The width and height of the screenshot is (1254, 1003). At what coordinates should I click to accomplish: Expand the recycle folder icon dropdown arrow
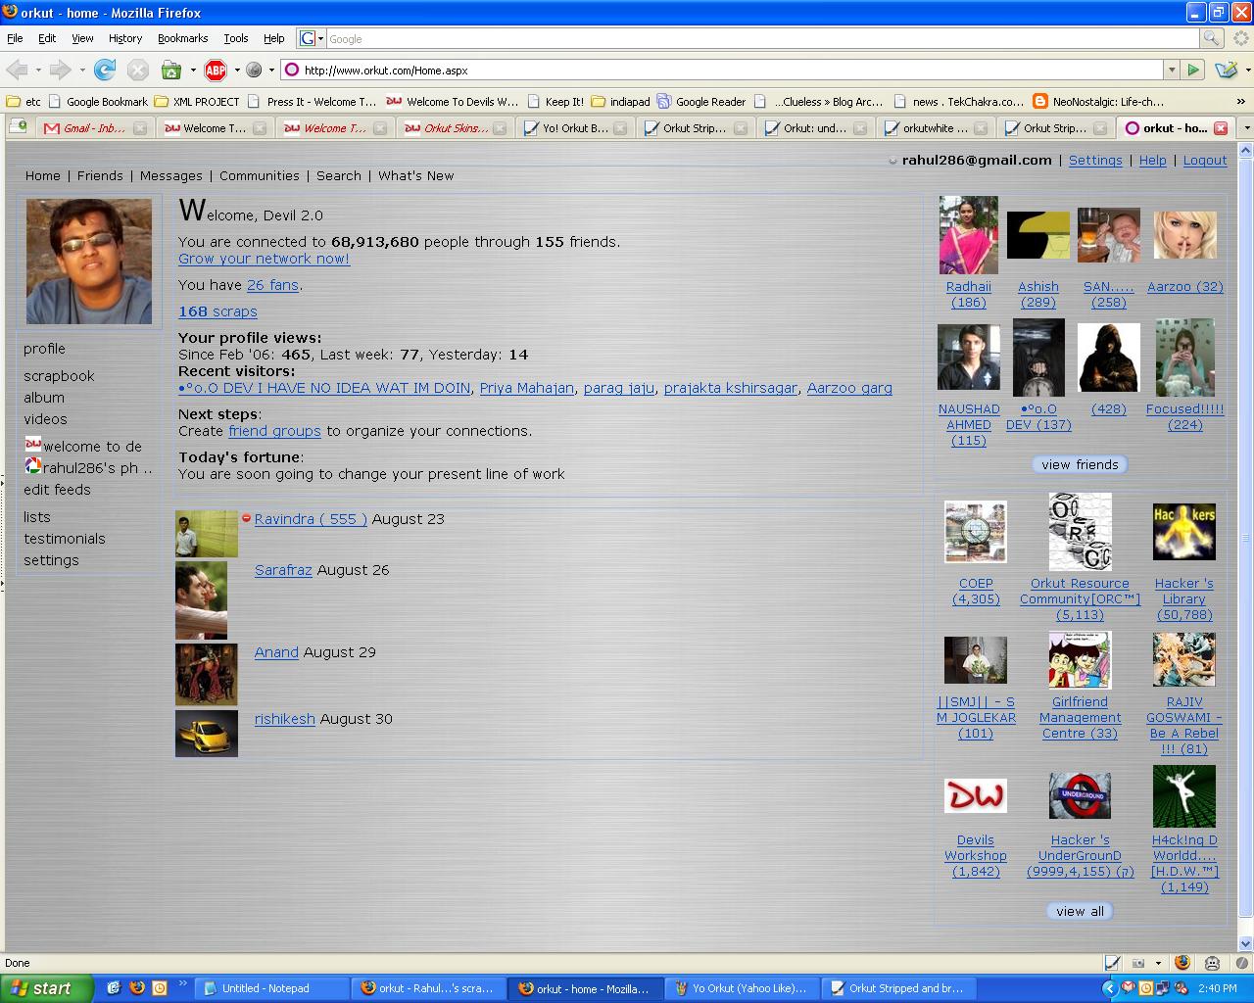pyautogui.click(x=193, y=70)
